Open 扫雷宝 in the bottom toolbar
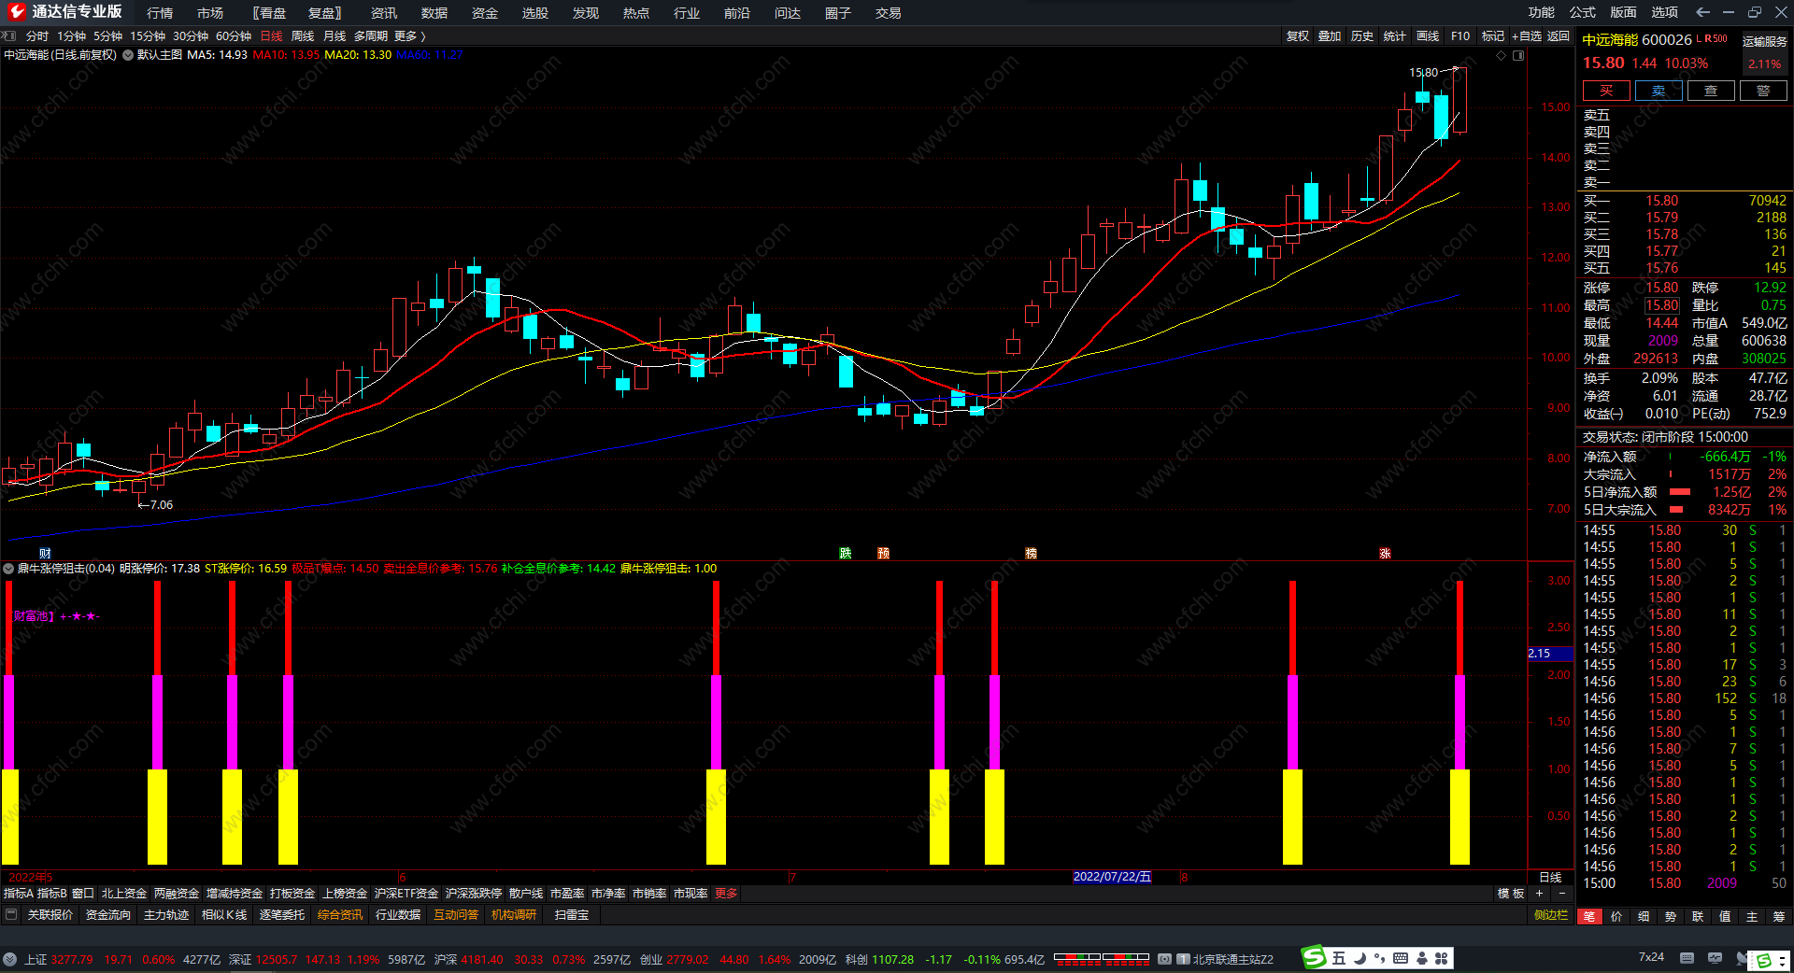The height and width of the screenshot is (973, 1794). click(572, 915)
